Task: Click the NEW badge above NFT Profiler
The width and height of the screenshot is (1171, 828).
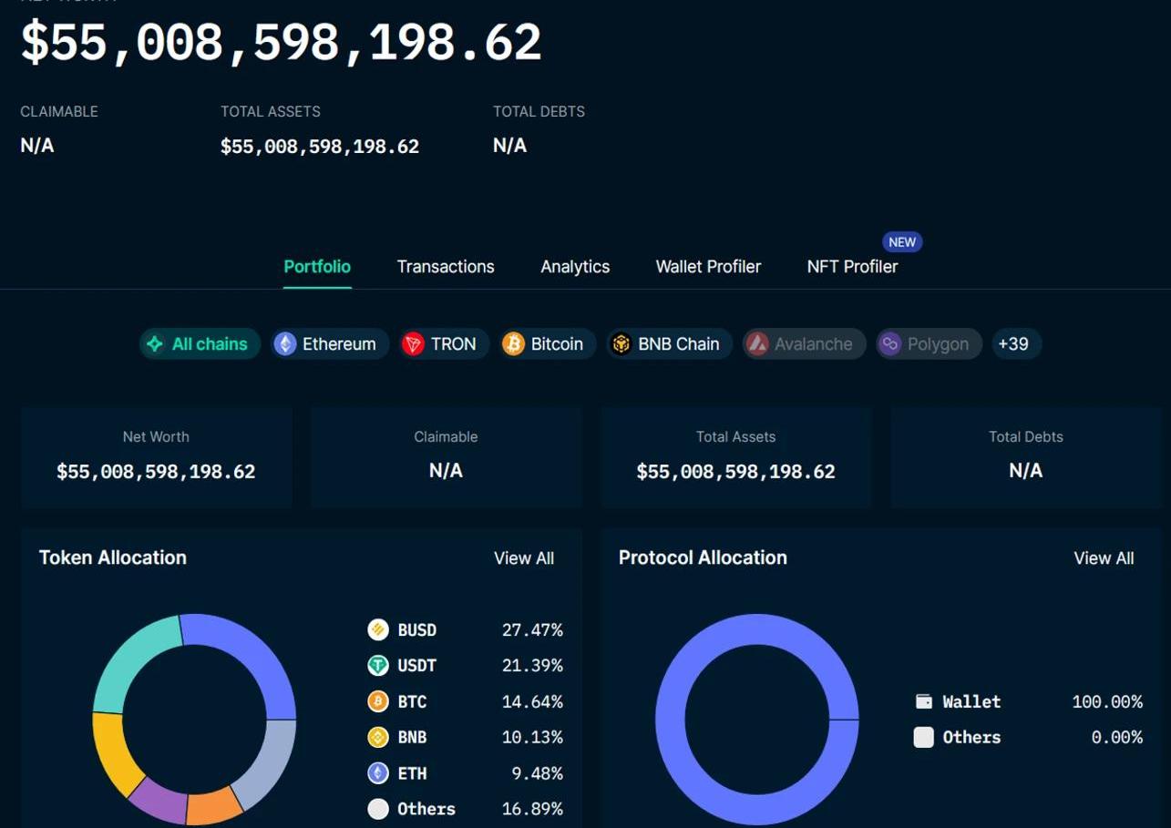Action: (x=902, y=242)
